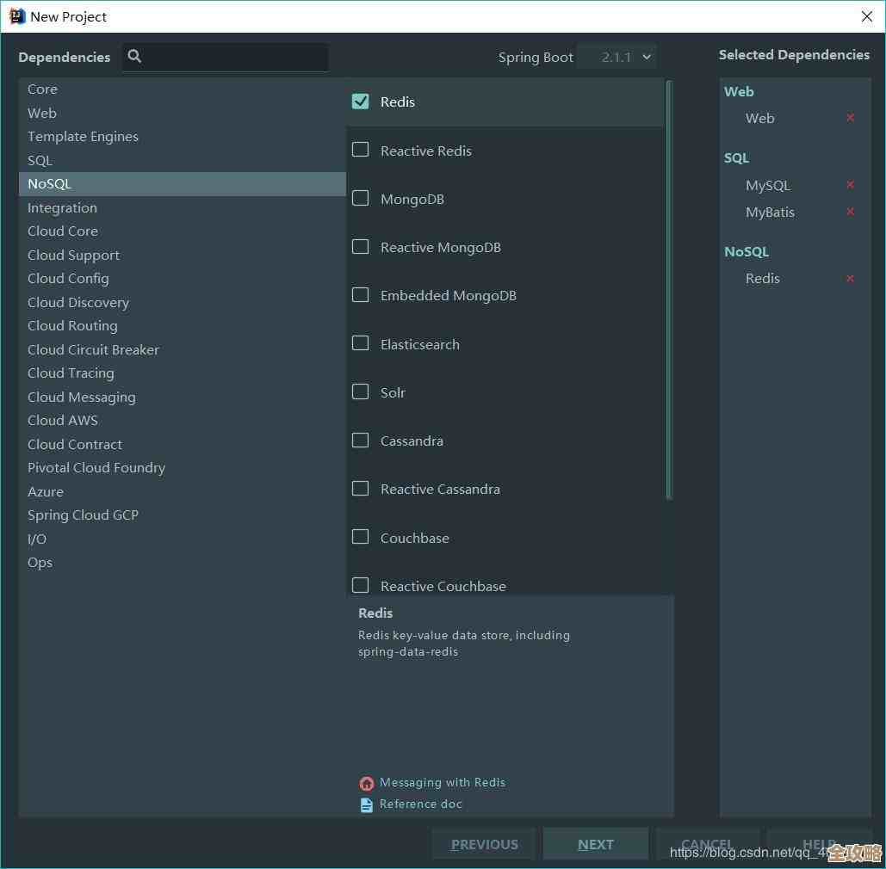
Task: Select the SQL category
Action: click(40, 160)
